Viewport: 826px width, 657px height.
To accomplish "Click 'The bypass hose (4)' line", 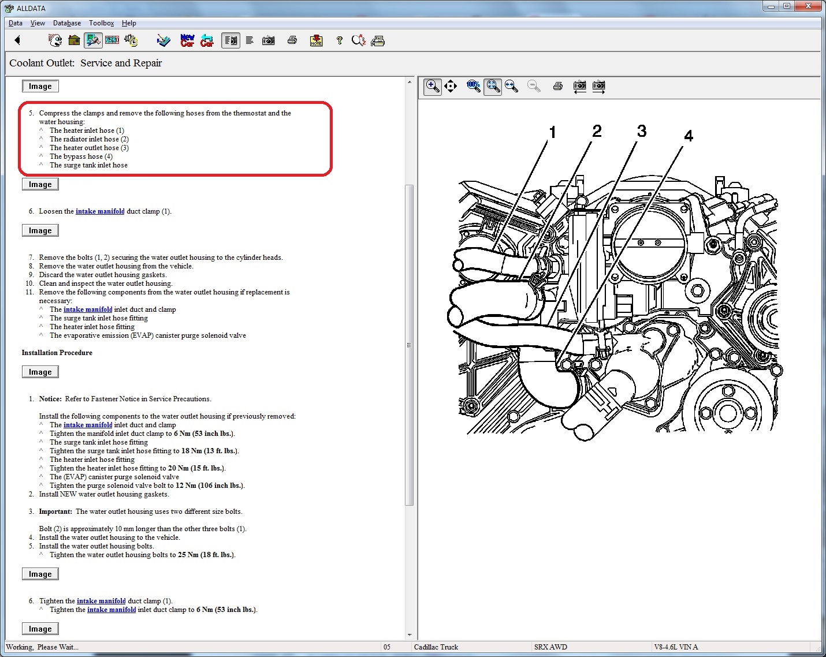I will tap(81, 156).
